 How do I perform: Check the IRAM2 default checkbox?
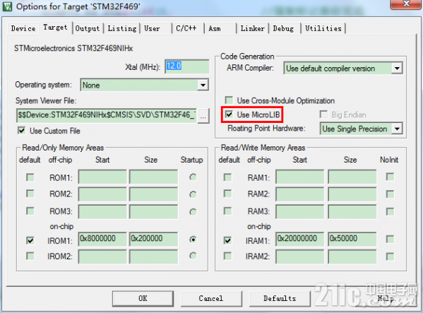pyautogui.click(x=227, y=256)
